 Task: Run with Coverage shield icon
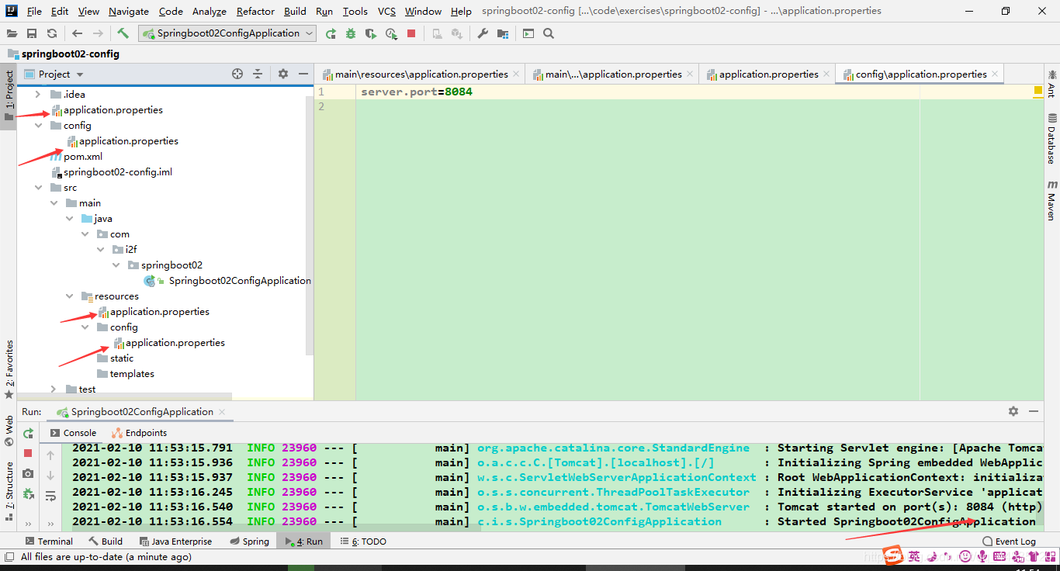[x=371, y=33]
